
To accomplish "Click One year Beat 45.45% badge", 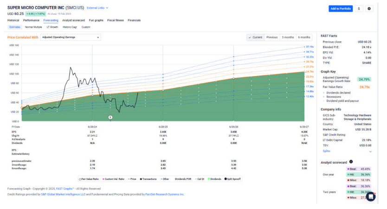I will (x=359, y=169).
